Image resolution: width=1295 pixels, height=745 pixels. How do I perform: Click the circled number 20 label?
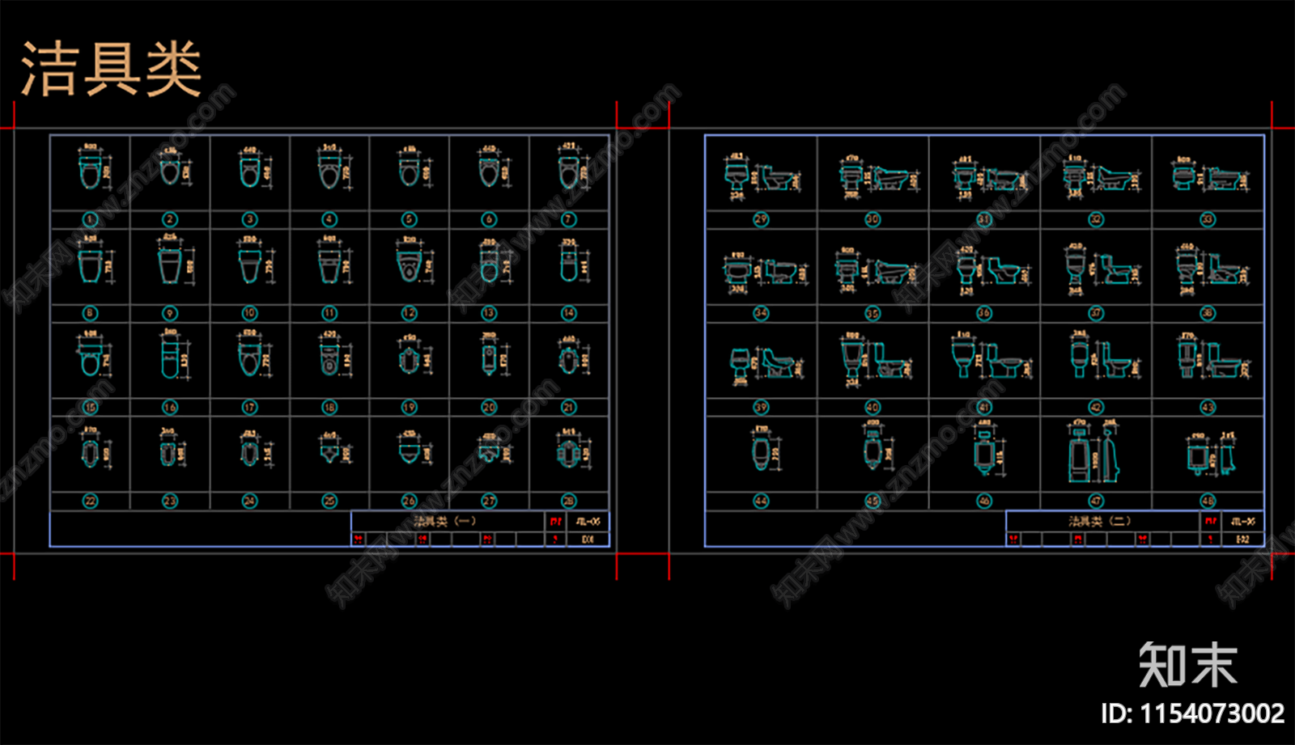(490, 407)
